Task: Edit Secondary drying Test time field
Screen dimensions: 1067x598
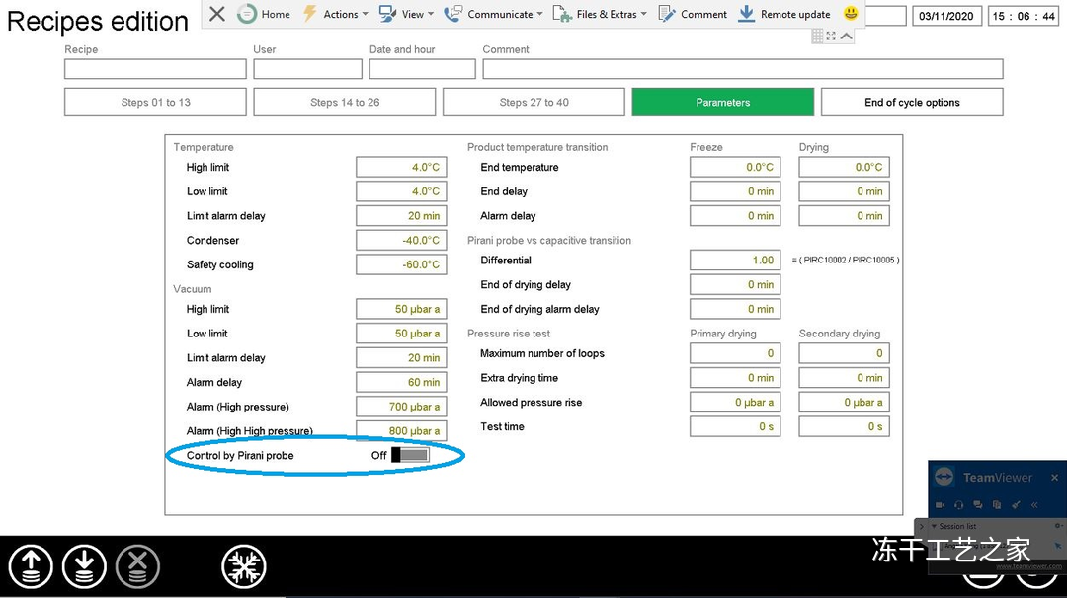Action: click(x=844, y=426)
